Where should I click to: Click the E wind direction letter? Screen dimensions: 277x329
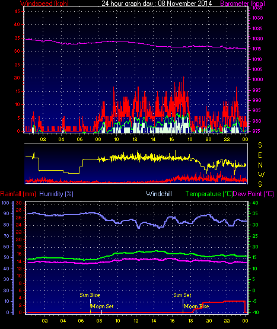point(260,155)
